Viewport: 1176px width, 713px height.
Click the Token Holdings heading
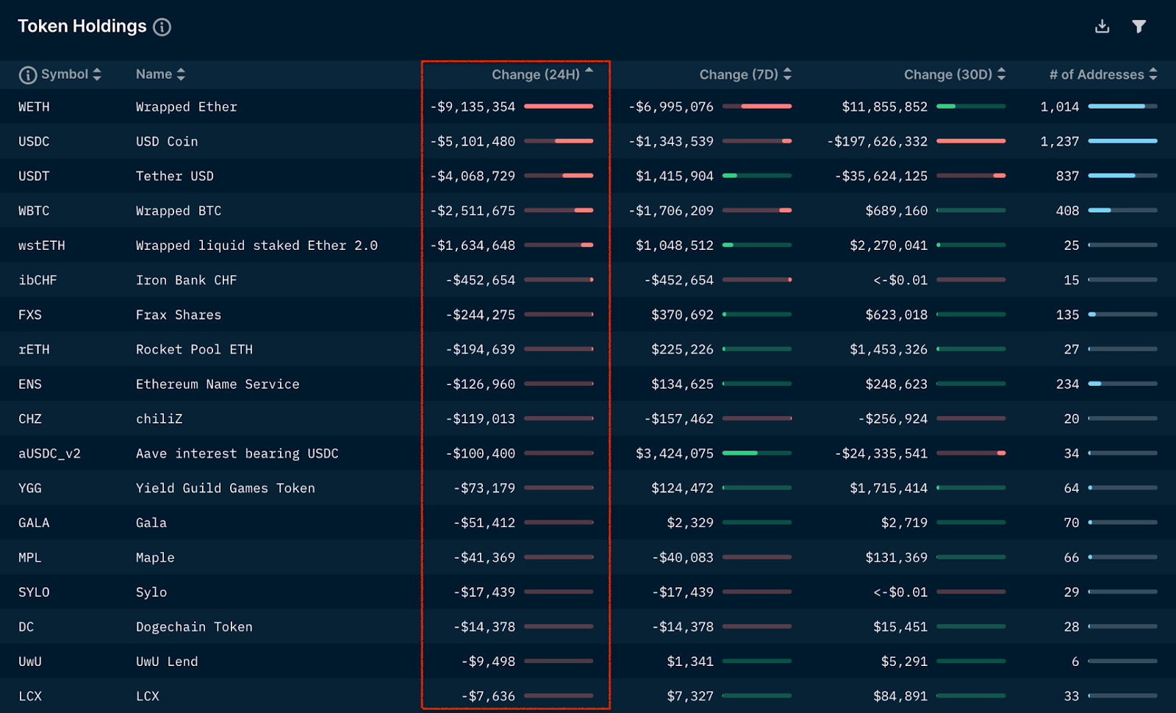point(82,26)
